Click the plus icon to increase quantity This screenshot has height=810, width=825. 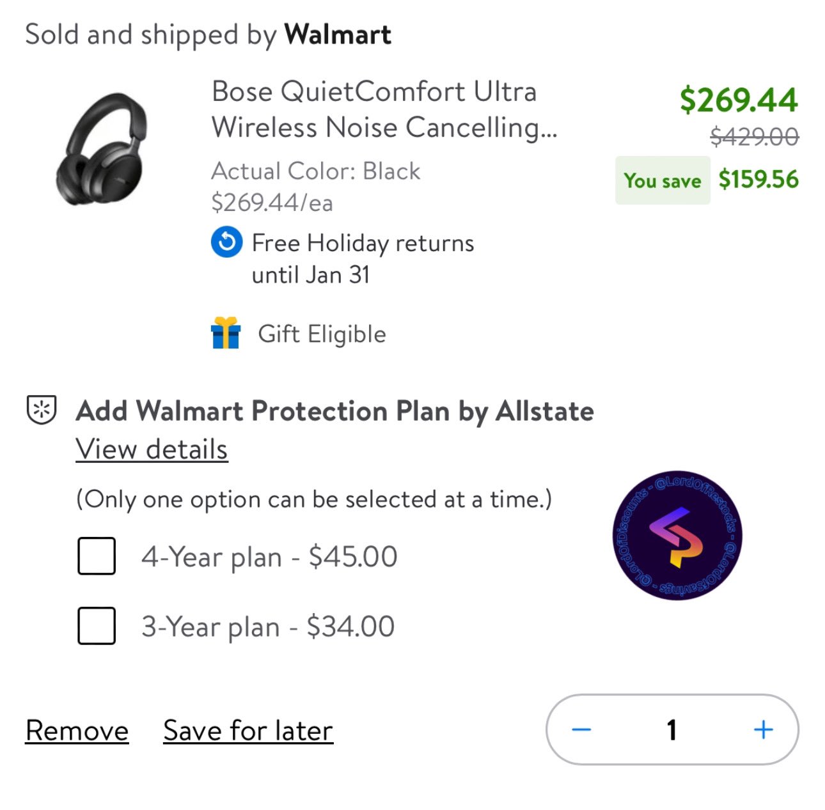(764, 729)
